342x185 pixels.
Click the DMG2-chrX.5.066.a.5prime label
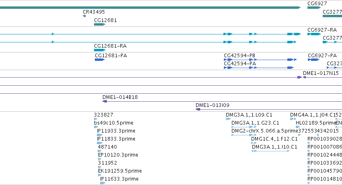click(x=264, y=131)
